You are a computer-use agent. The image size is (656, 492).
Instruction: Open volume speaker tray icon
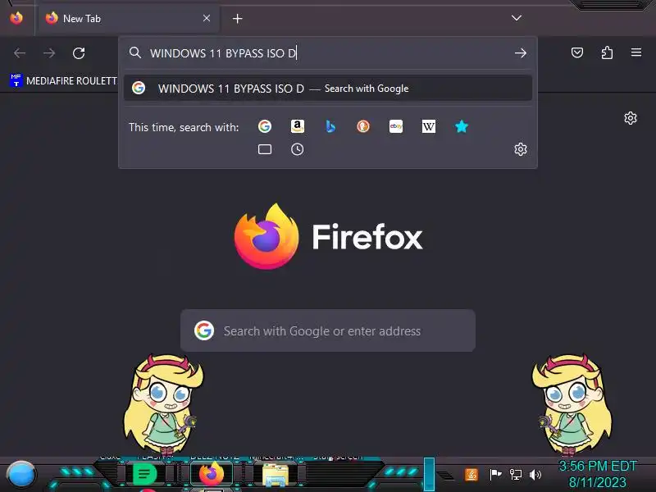535,475
